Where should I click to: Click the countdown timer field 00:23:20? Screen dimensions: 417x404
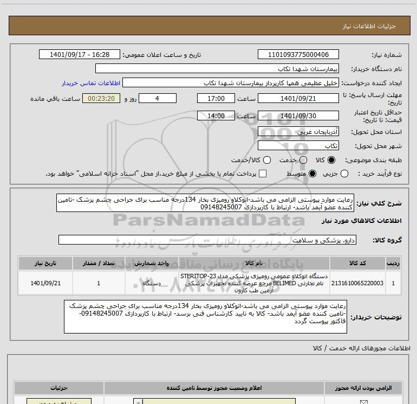coord(101,99)
